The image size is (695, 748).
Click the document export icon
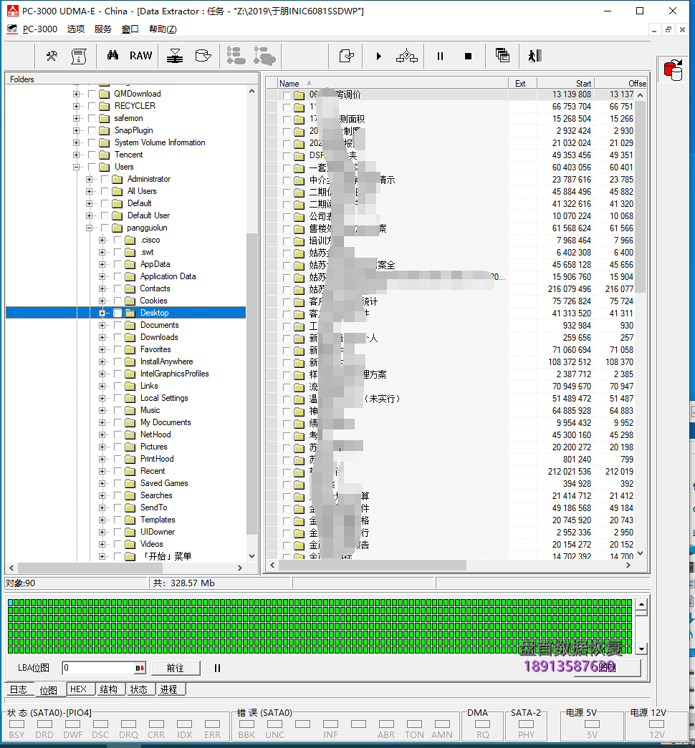346,56
